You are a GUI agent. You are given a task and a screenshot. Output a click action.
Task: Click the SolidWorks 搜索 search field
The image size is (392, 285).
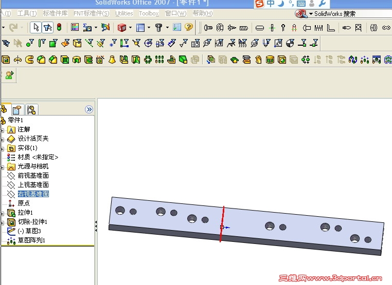[352, 14]
